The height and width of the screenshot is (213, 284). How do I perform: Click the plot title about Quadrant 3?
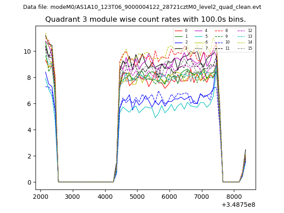pyautogui.click(x=146, y=20)
